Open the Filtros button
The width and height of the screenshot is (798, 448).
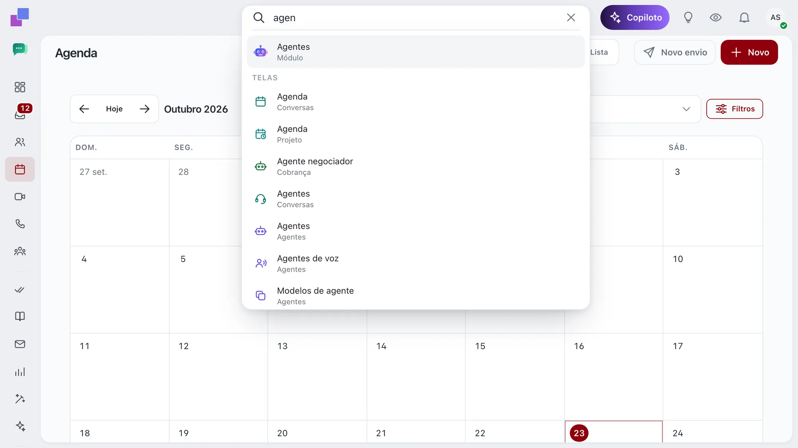(735, 109)
